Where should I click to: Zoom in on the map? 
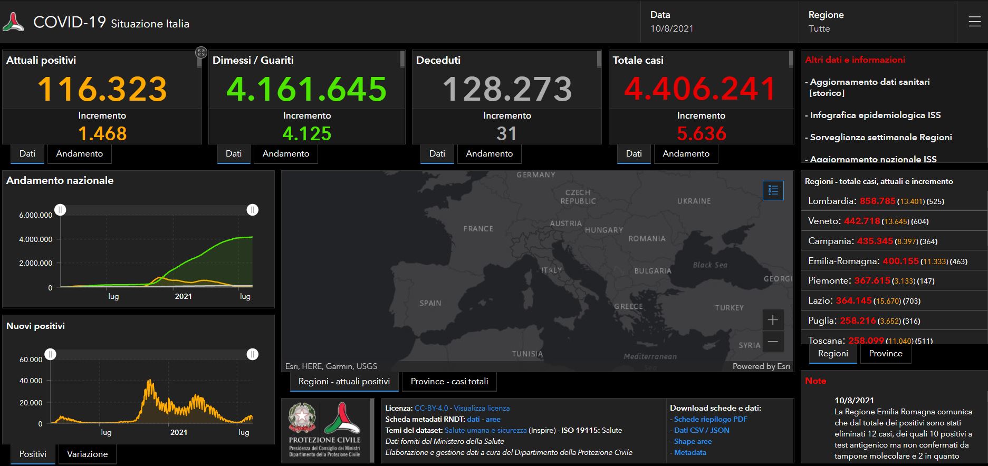coord(773,320)
